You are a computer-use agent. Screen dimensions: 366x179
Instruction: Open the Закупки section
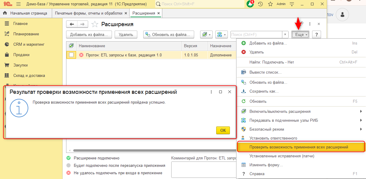21,65
